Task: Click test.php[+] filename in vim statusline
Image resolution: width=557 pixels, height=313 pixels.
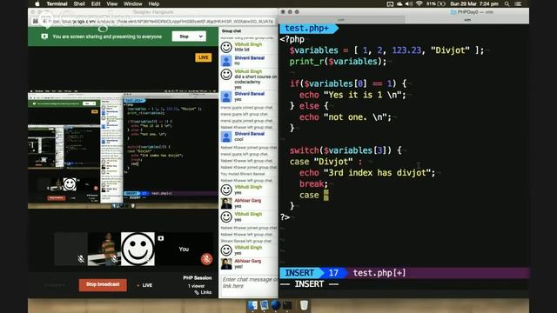Action: point(379,273)
